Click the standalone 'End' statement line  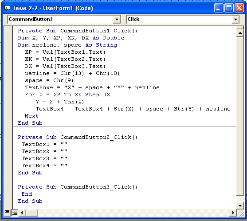tap(27, 194)
